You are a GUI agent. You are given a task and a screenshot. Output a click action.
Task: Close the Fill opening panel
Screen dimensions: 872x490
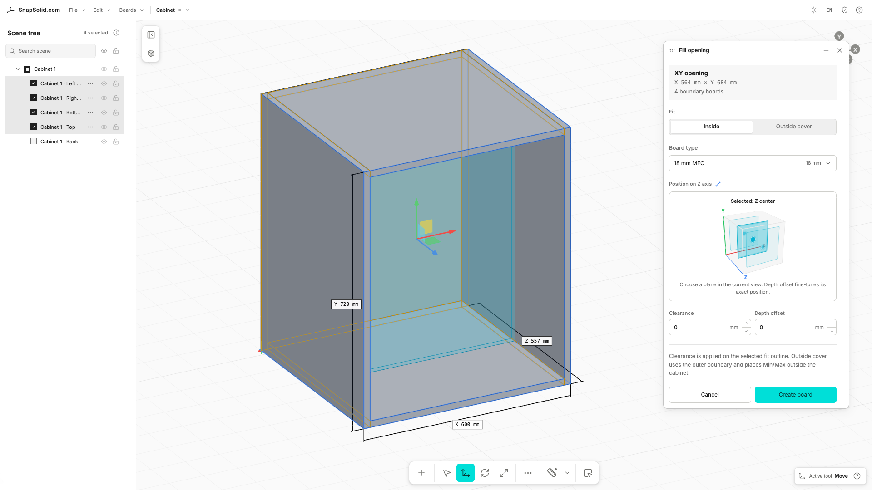tap(840, 50)
